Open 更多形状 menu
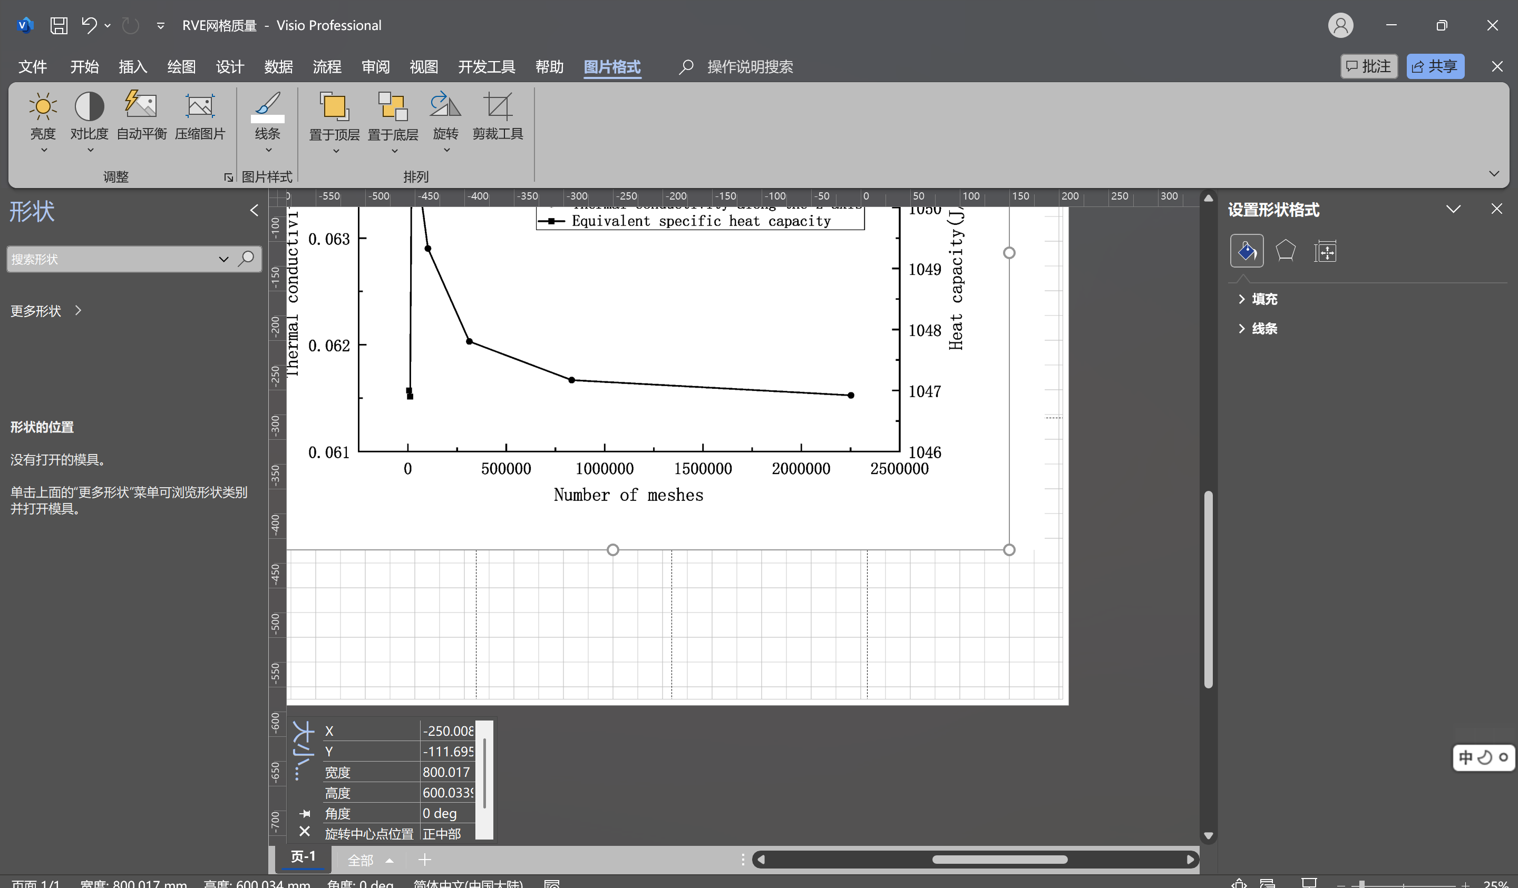The image size is (1518, 888). coord(45,311)
